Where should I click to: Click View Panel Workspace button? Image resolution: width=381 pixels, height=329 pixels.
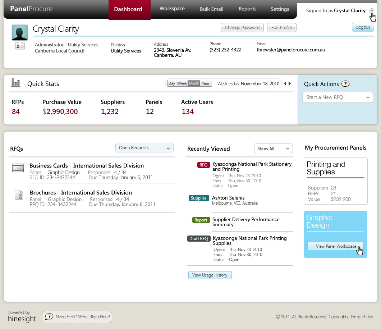tap(336, 246)
